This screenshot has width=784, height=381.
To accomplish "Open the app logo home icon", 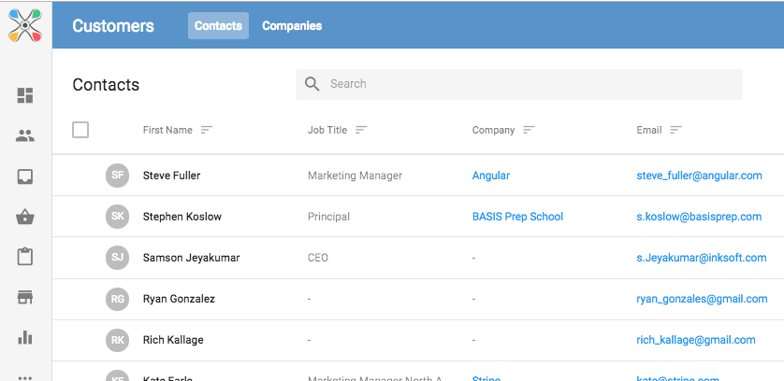I will point(25,25).
